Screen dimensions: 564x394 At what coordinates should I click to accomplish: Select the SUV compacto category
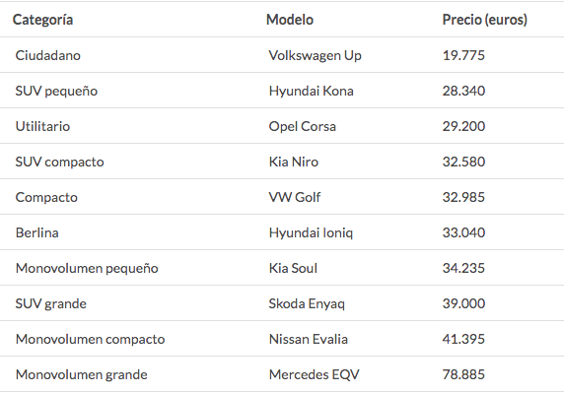tap(60, 162)
